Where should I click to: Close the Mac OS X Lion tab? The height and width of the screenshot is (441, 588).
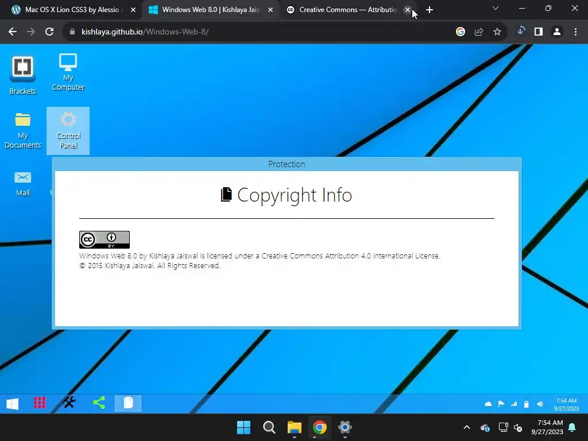pyautogui.click(x=133, y=10)
